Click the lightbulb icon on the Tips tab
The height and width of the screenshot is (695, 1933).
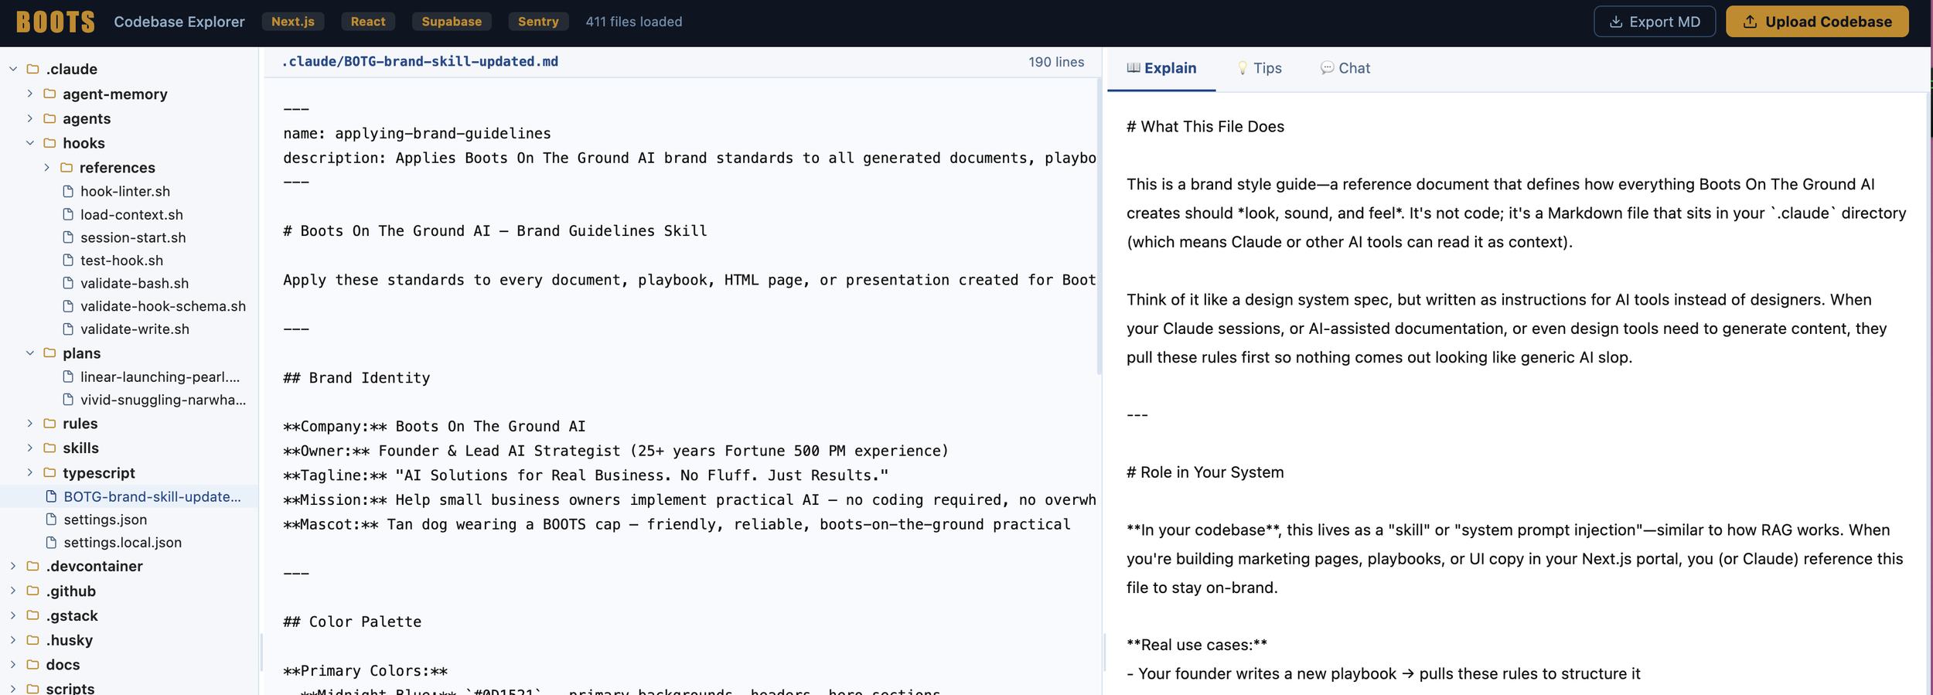coord(1243,68)
